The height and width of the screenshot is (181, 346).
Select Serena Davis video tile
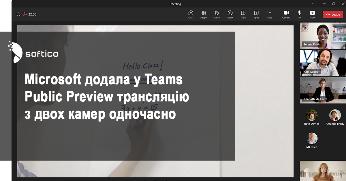[323, 36]
